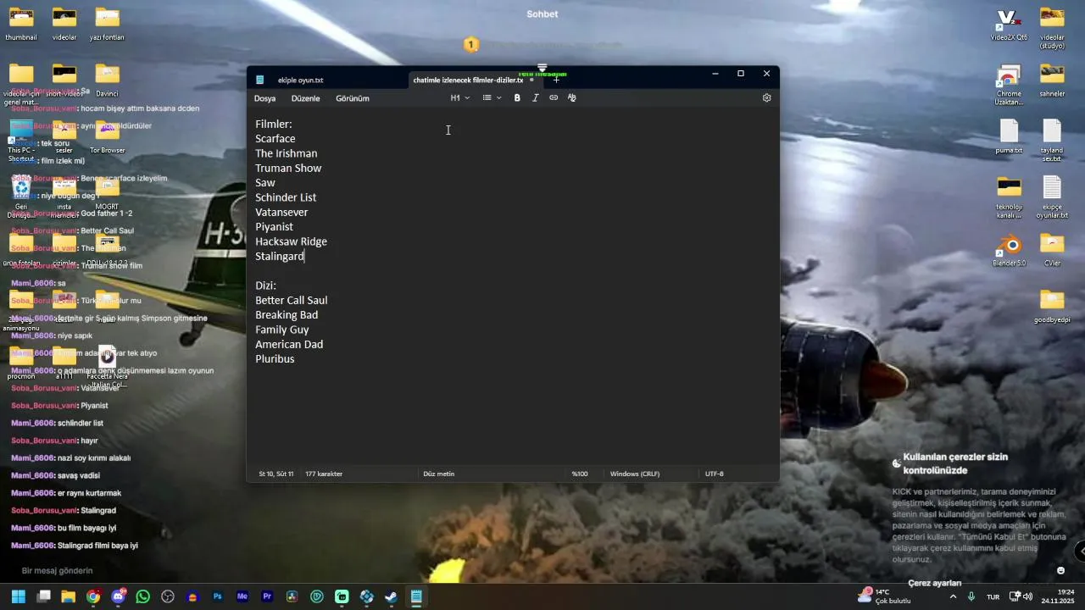
Task: Open the Windows Start menu
Action: pyautogui.click(x=19, y=596)
